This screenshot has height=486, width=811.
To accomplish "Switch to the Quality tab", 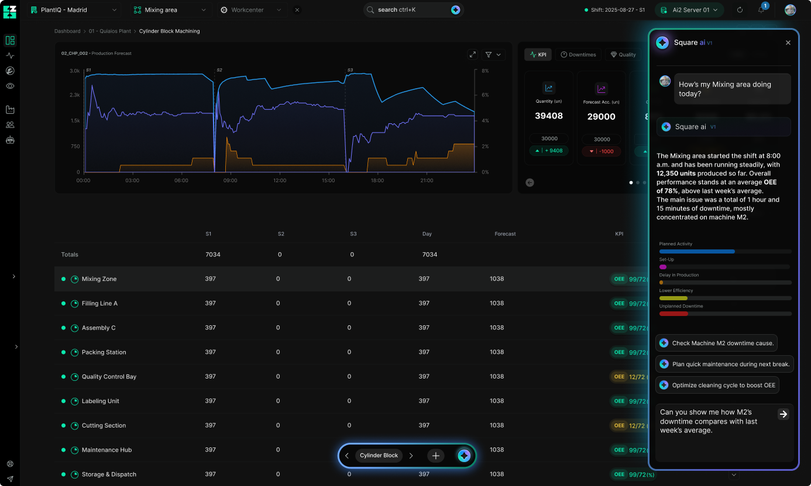I will tap(623, 54).
